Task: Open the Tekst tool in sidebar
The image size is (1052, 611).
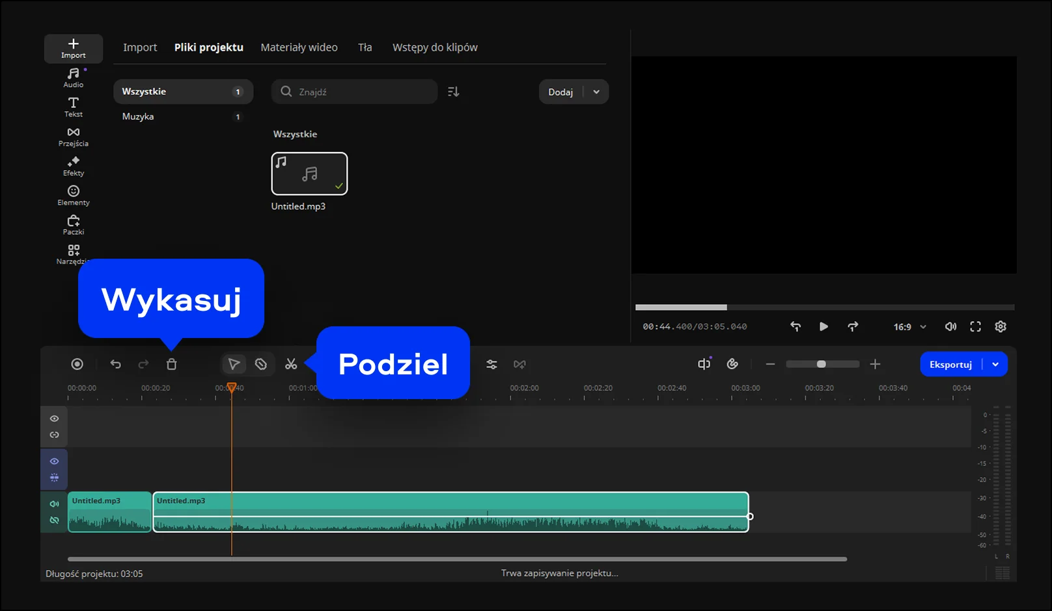Action: coord(73,107)
